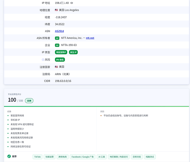The height and width of the screenshot is (162, 190).
Task: Click the green checkmark beside 推荐
Action: click(9, 156)
